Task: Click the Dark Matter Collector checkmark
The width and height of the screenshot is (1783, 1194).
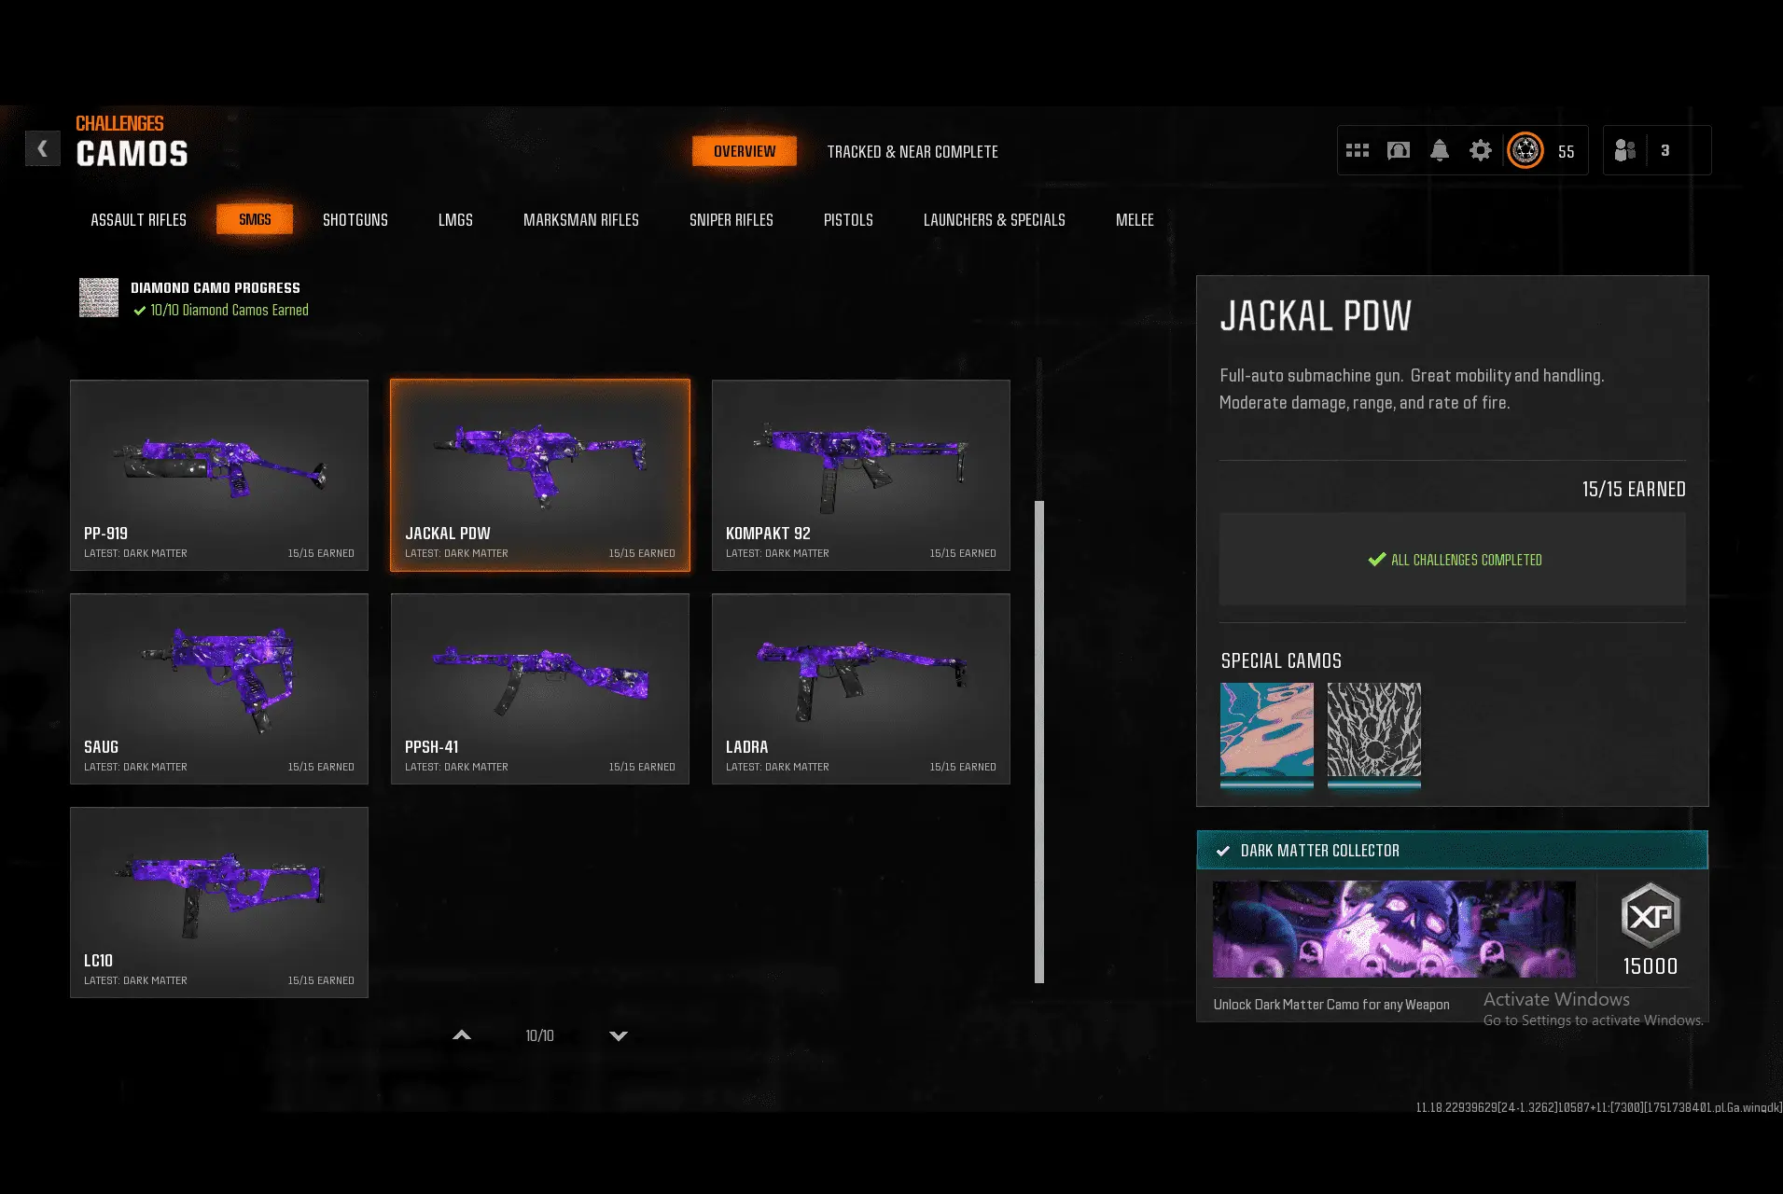Action: pyautogui.click(x=1222, y=851)
